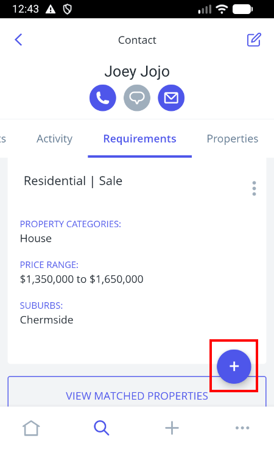The height and width of the screenshot is (469, 274).
Task: Call Joey Jojo with the phone button
Action: pos(103,98)
